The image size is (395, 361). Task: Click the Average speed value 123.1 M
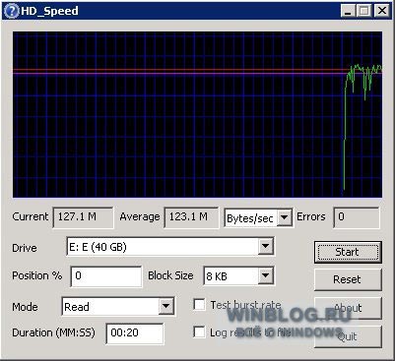(191, 217)
